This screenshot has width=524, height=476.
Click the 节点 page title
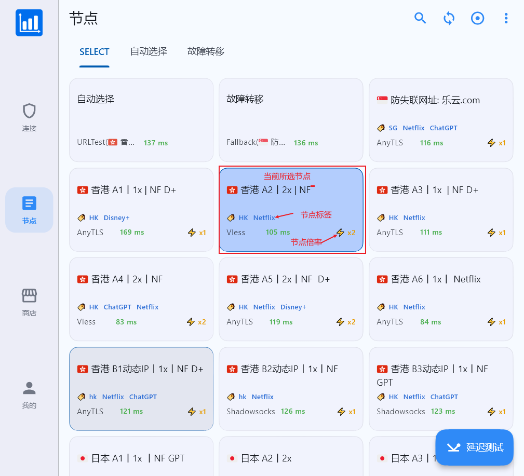84,18
